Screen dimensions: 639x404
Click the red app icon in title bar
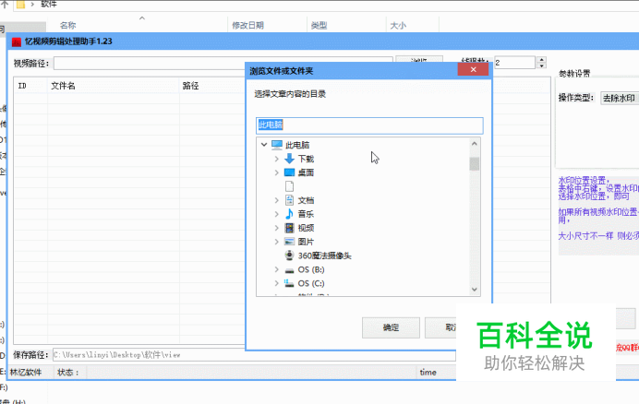point(17,42)
